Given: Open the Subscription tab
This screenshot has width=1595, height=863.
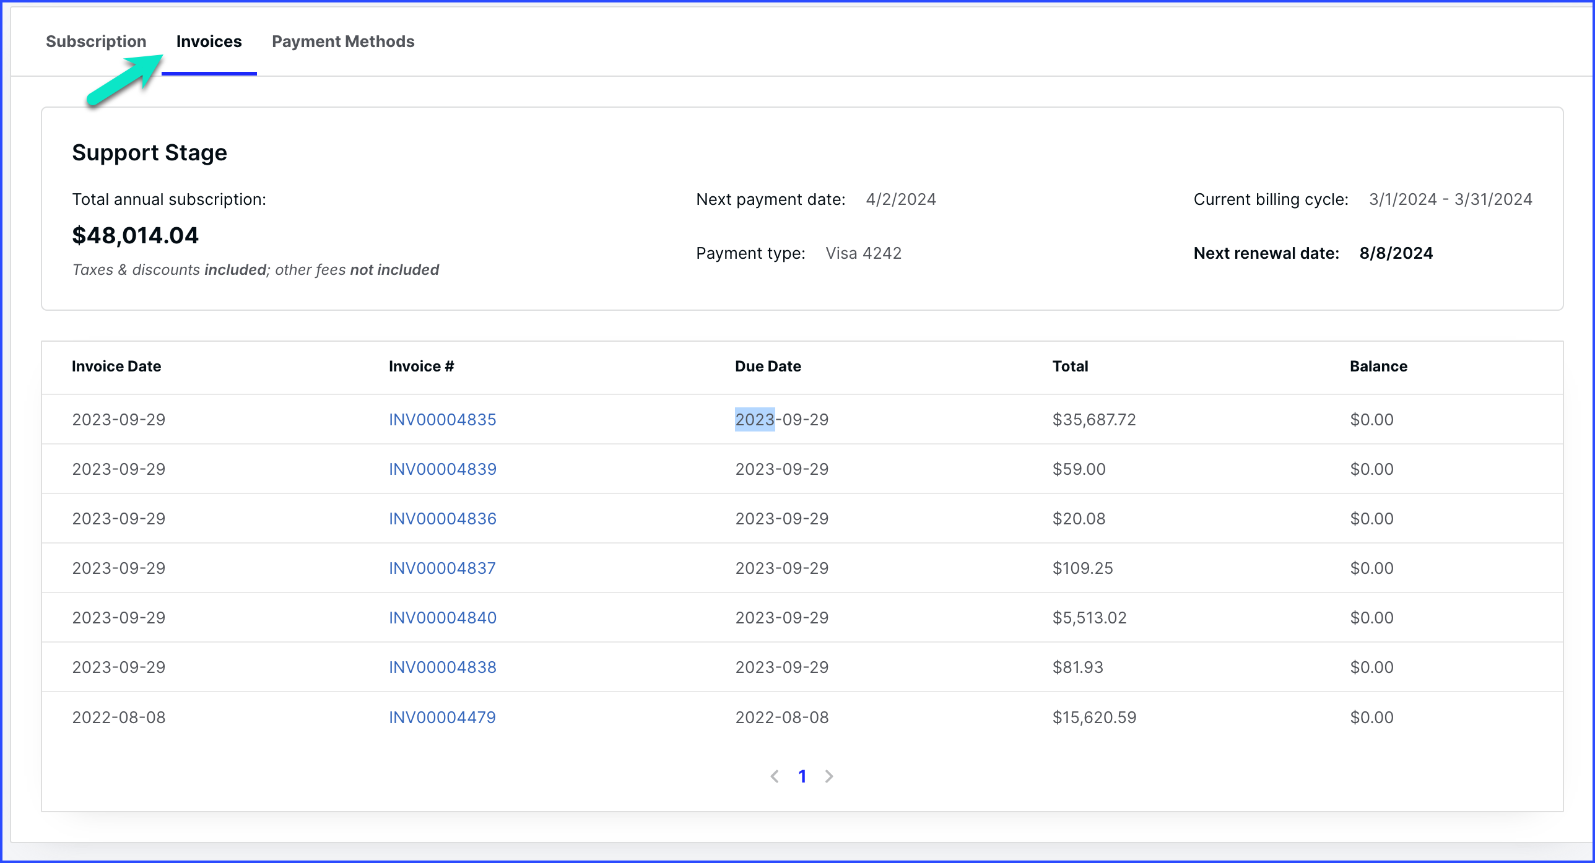Looking at the screenshot, I should (96, 41).
